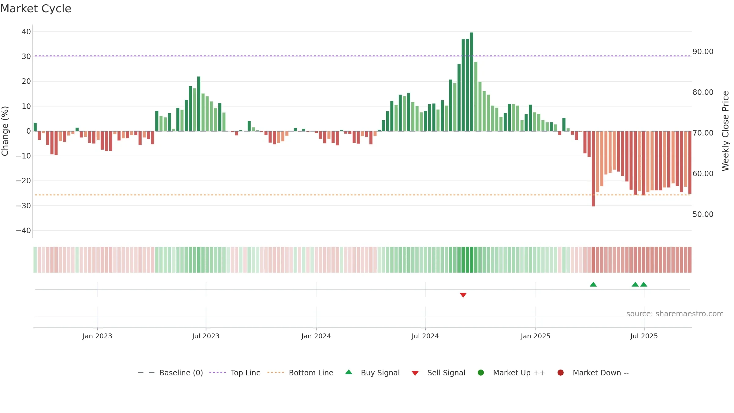This screenshot has height=413, width=734.
Task: Click the Market Up ++ green circle icon
Action: (481, 373)
